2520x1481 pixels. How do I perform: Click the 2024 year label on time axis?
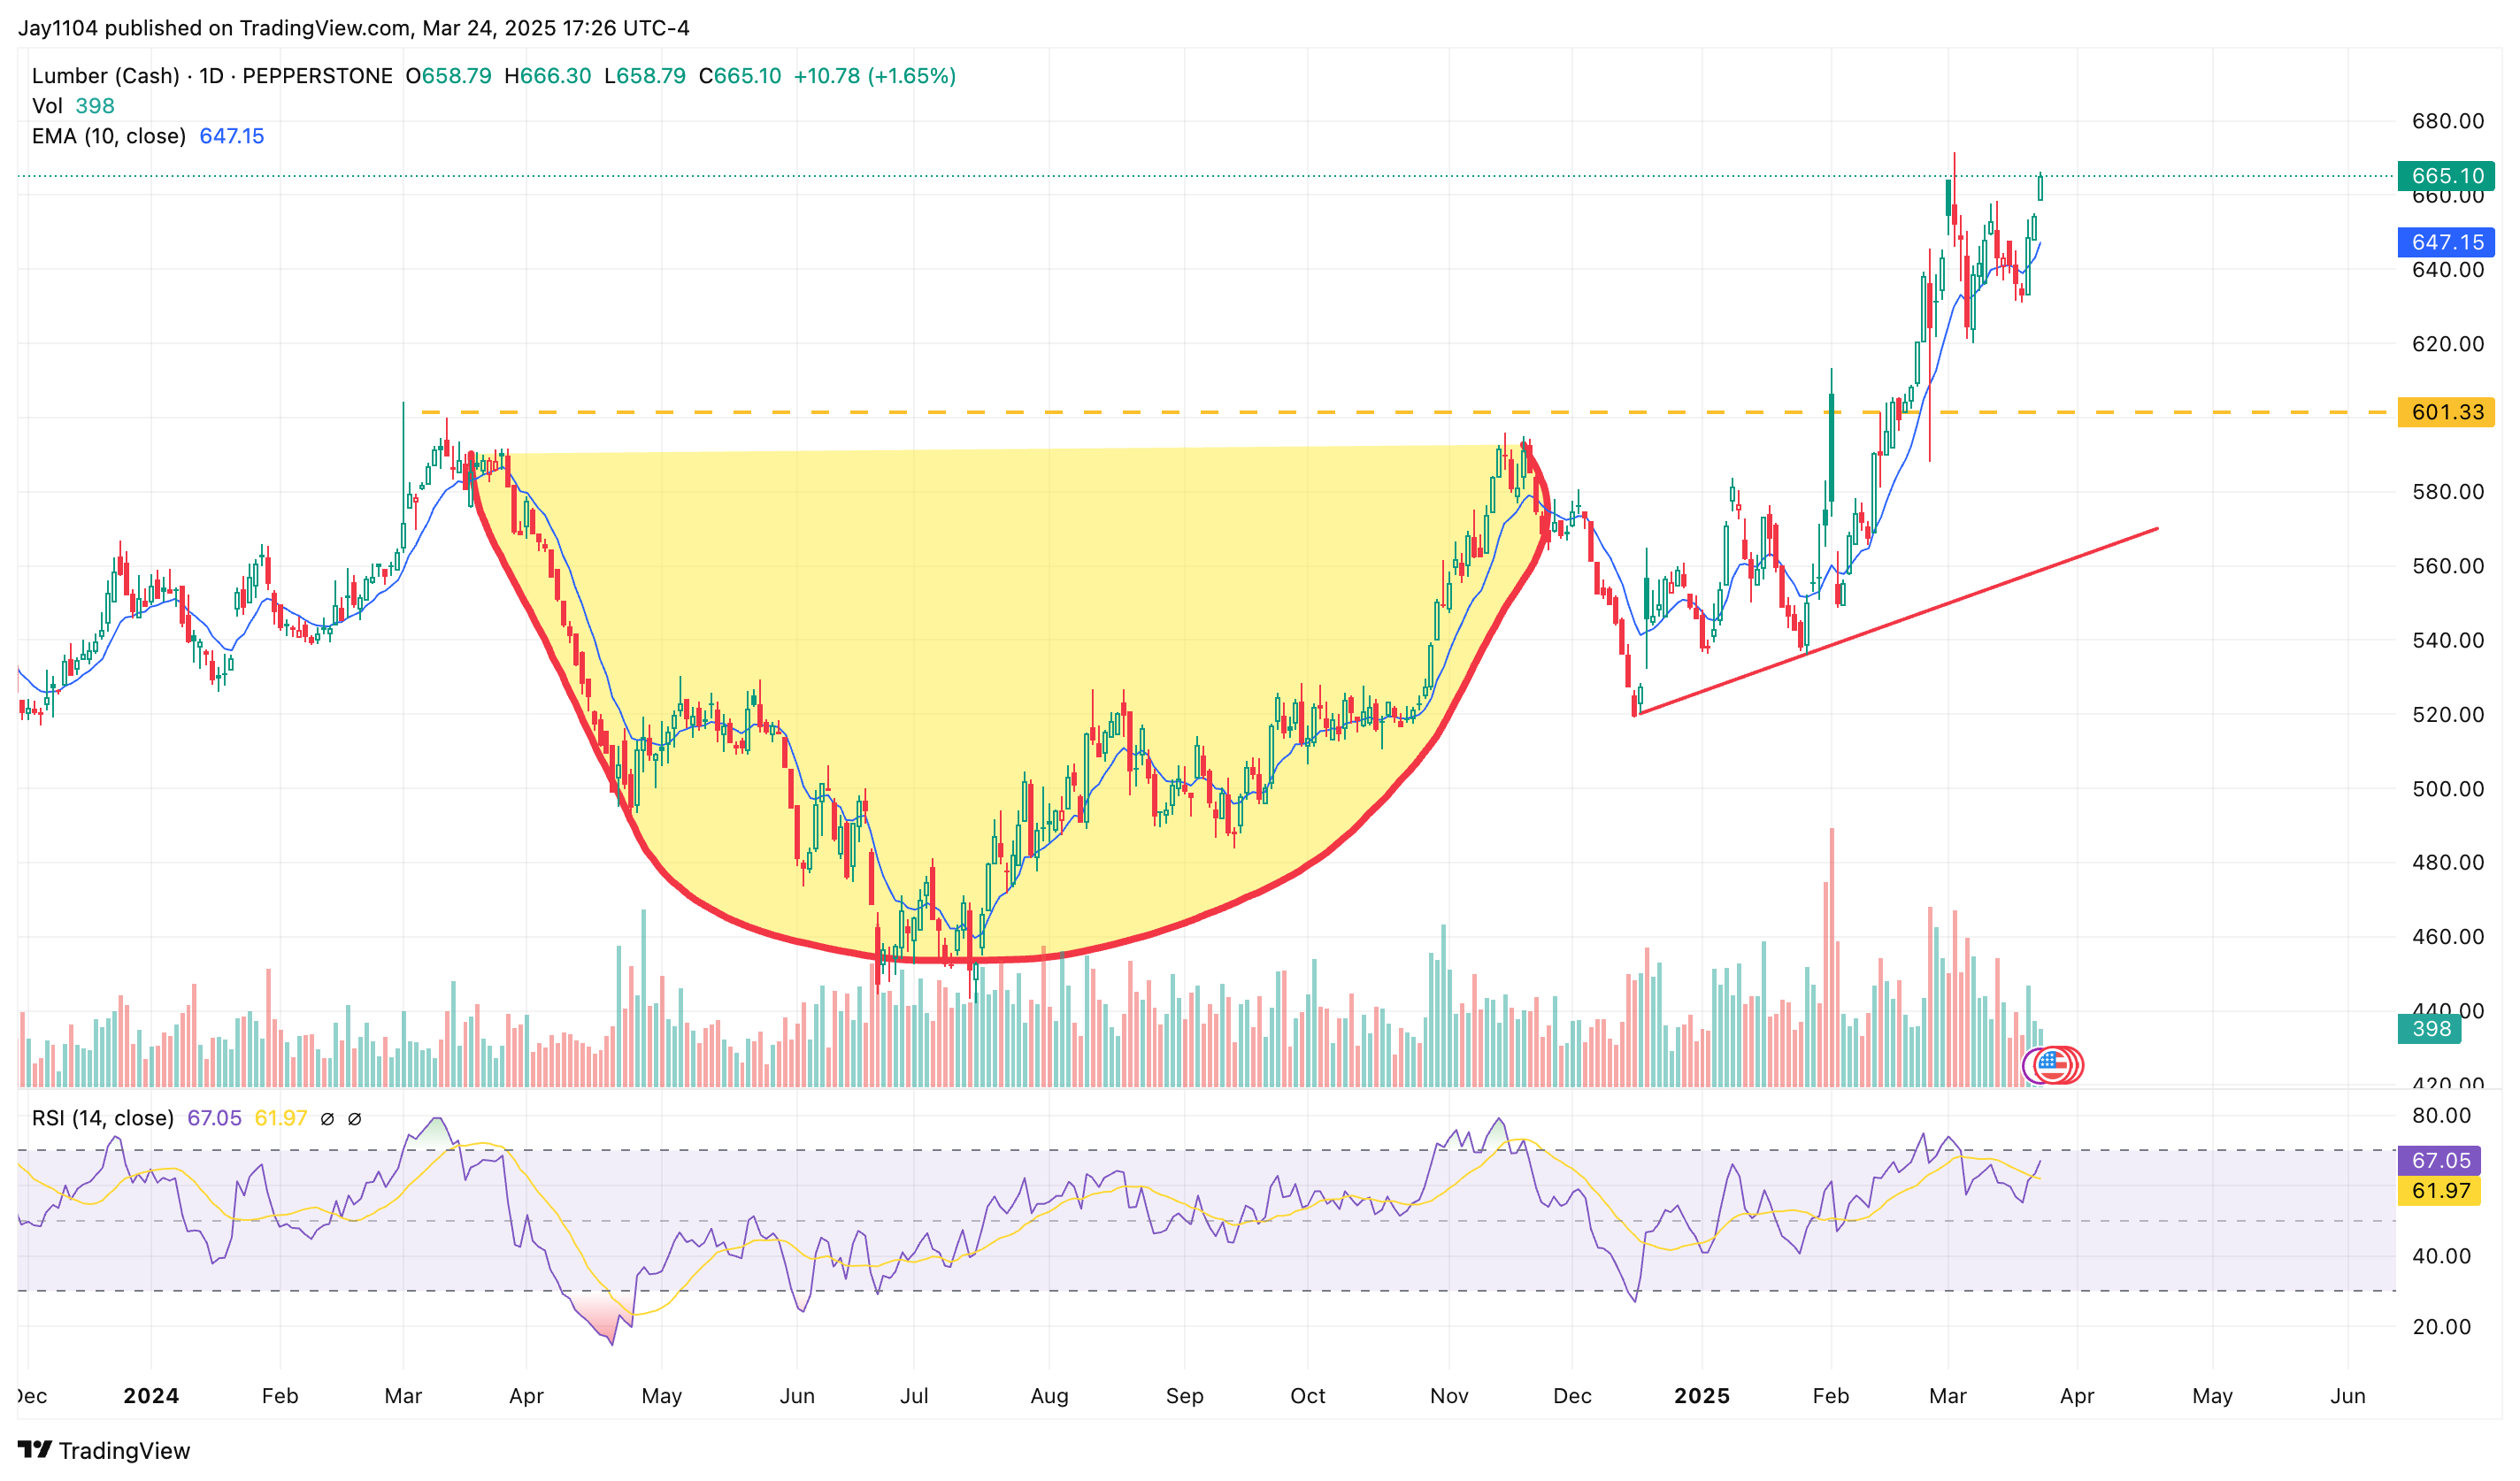coord(151,1396)
